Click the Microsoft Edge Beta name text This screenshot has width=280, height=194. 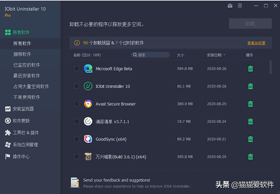114,69
